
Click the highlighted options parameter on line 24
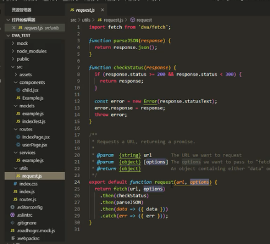tap(199, 182)
